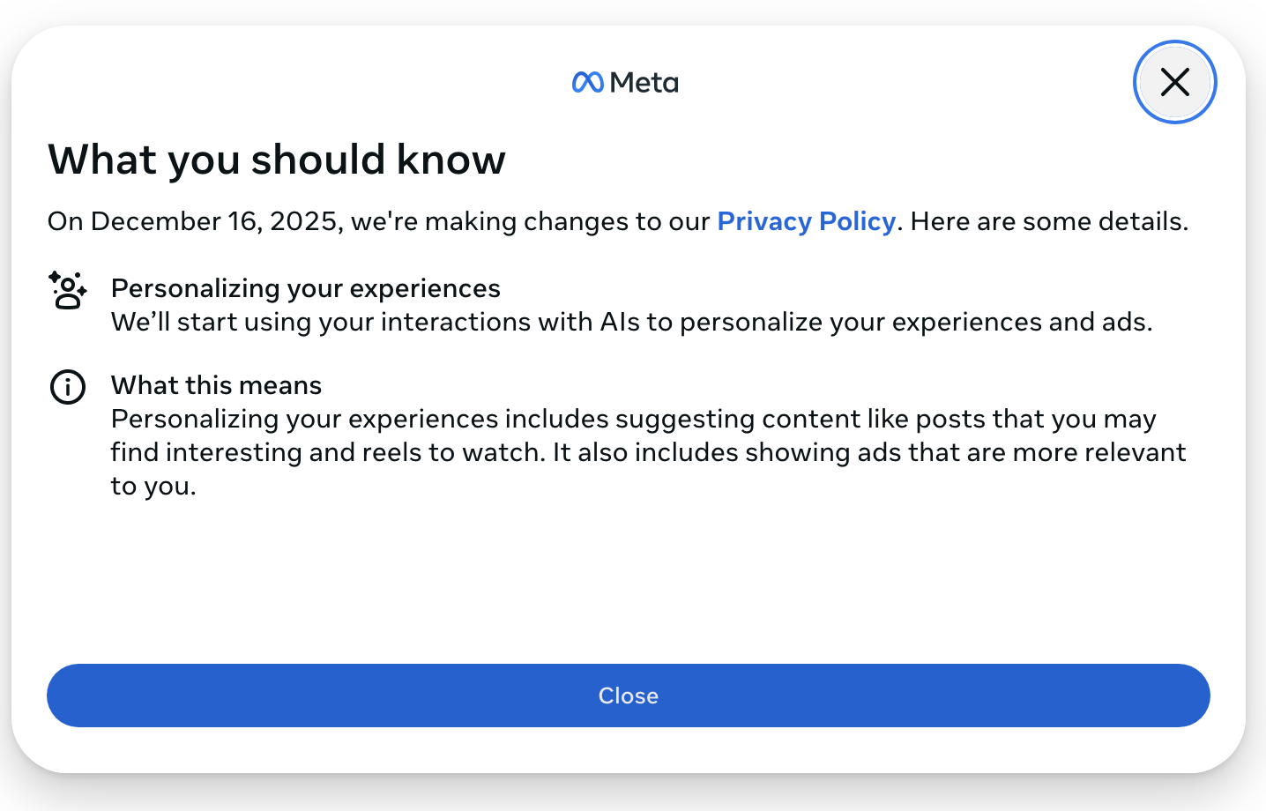Click the Meta infinity logo icon
This screenshot has width=1266, height=811.
[587, 82]
